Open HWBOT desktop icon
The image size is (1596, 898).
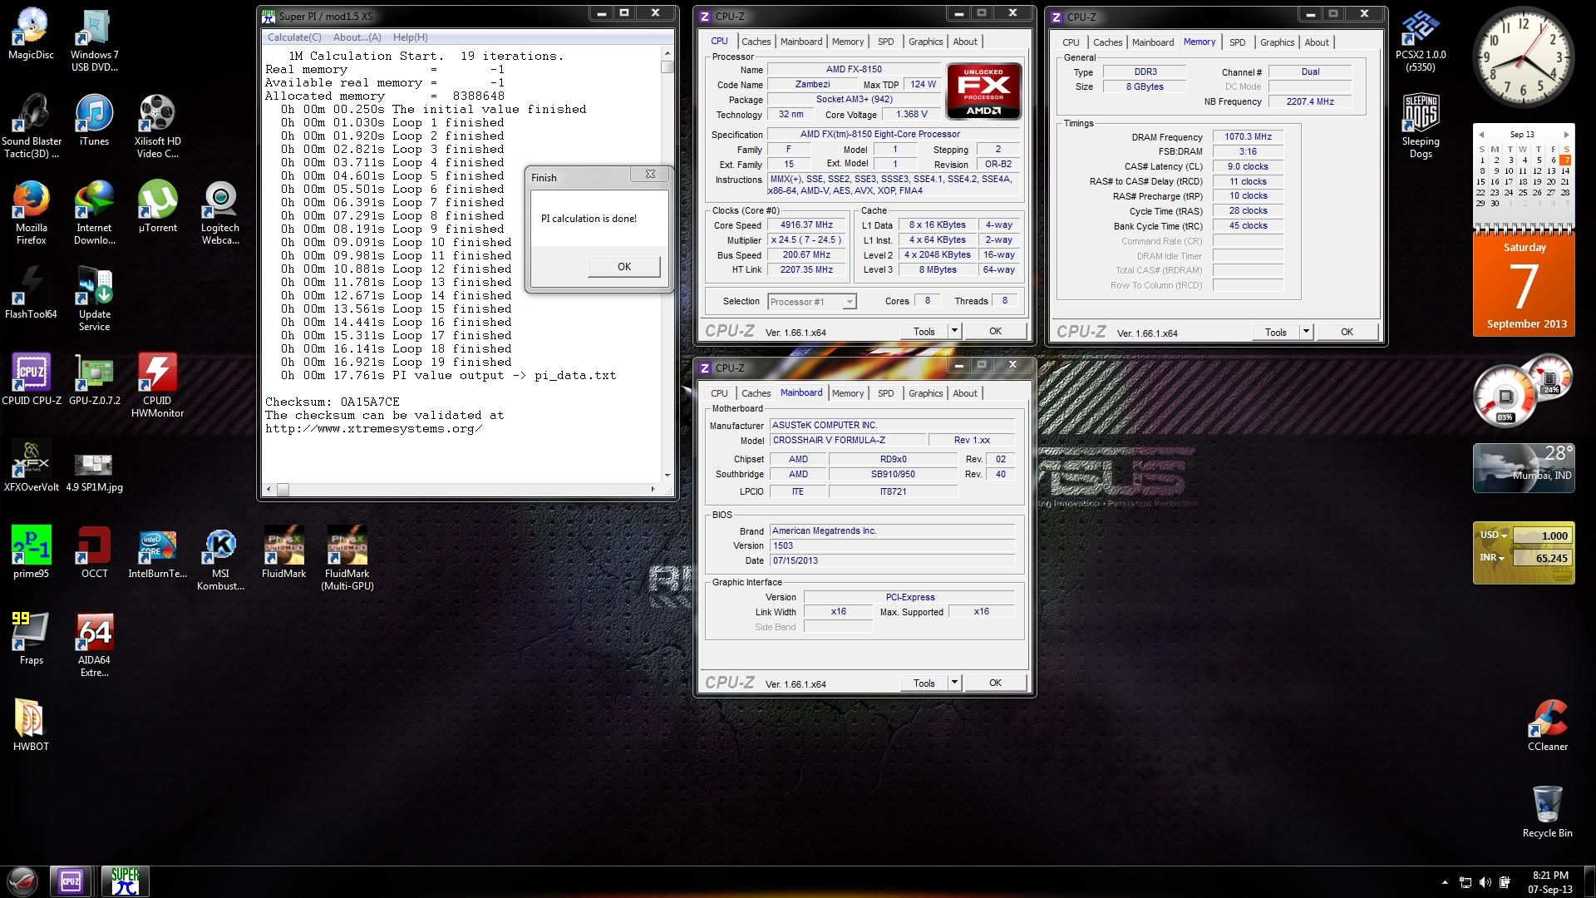(x=31, y=725)
